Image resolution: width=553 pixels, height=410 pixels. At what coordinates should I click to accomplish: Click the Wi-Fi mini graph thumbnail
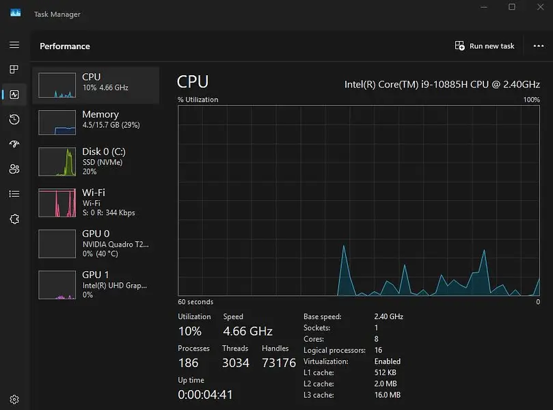(57, 203)
